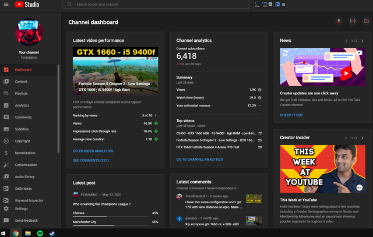Click GO TO VIDEO ANALYTICS link
This screenshot has width=373, height=237.
(93, 151)
